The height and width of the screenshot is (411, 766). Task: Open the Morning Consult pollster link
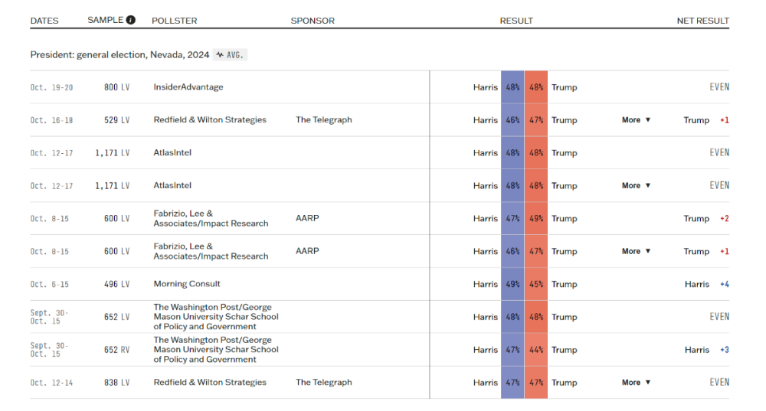187,284
